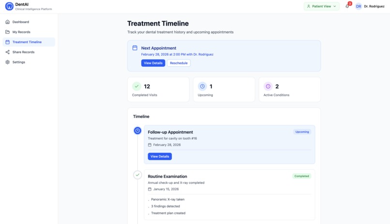Click the DentAI brand name
This screenshot has width=390, height=224.
pos(22,4)
